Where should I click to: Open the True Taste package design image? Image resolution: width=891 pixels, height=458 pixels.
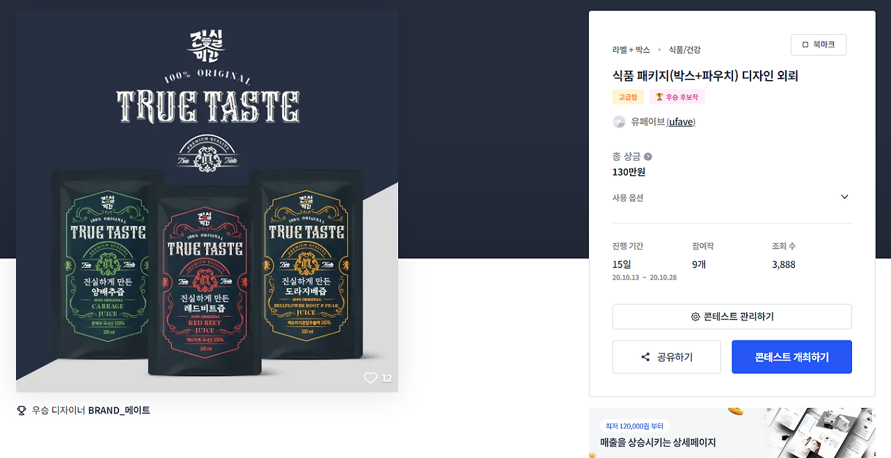coord(207,202)
